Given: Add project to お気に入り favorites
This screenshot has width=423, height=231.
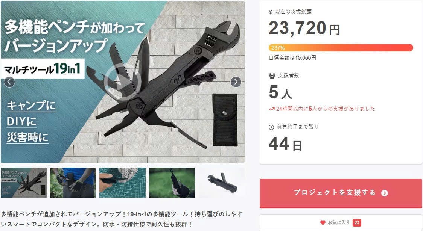Looking at the screenshot, I should 341,223.
